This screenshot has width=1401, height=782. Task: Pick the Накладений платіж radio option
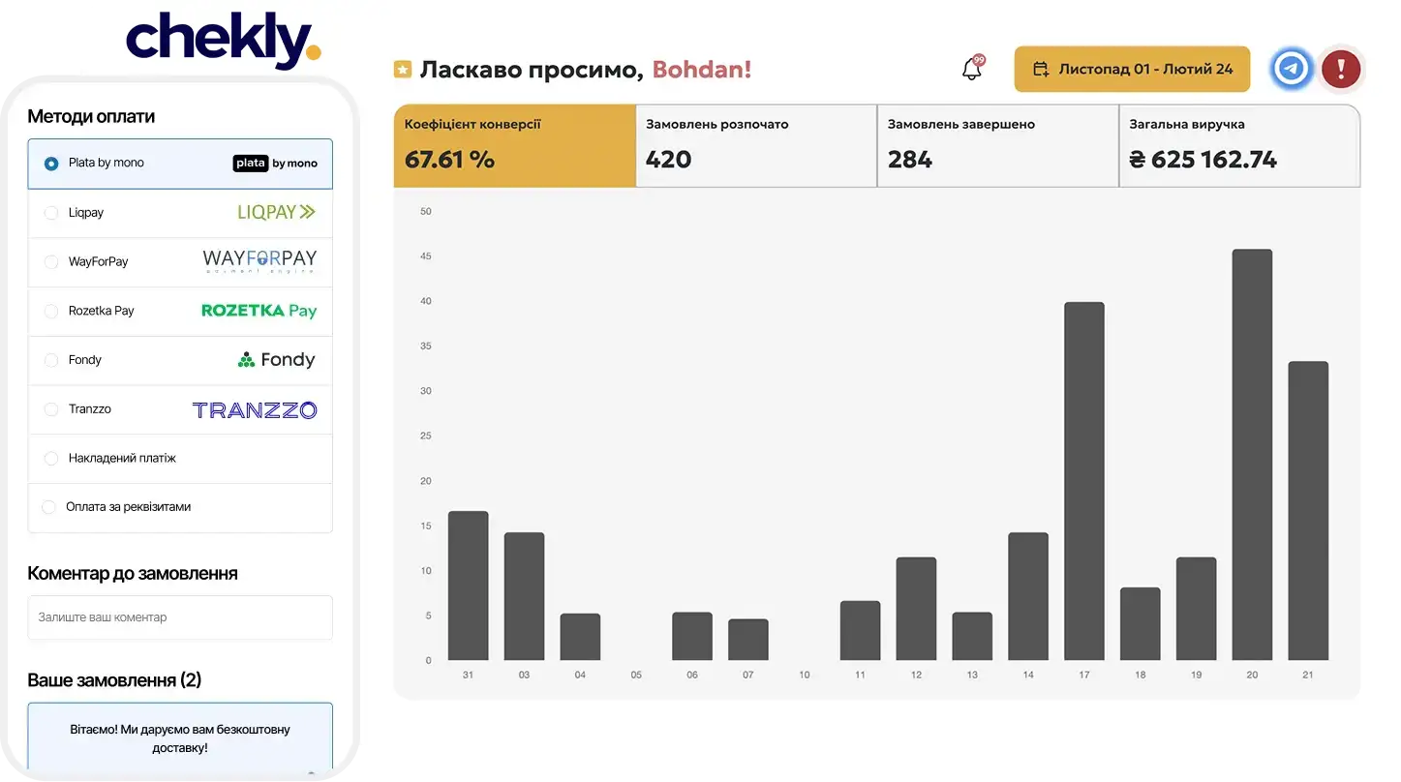[51, 459]
